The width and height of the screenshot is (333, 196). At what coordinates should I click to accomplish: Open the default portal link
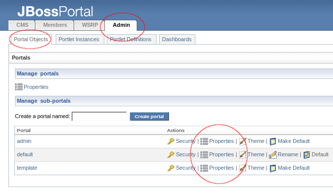pos(25,155)
